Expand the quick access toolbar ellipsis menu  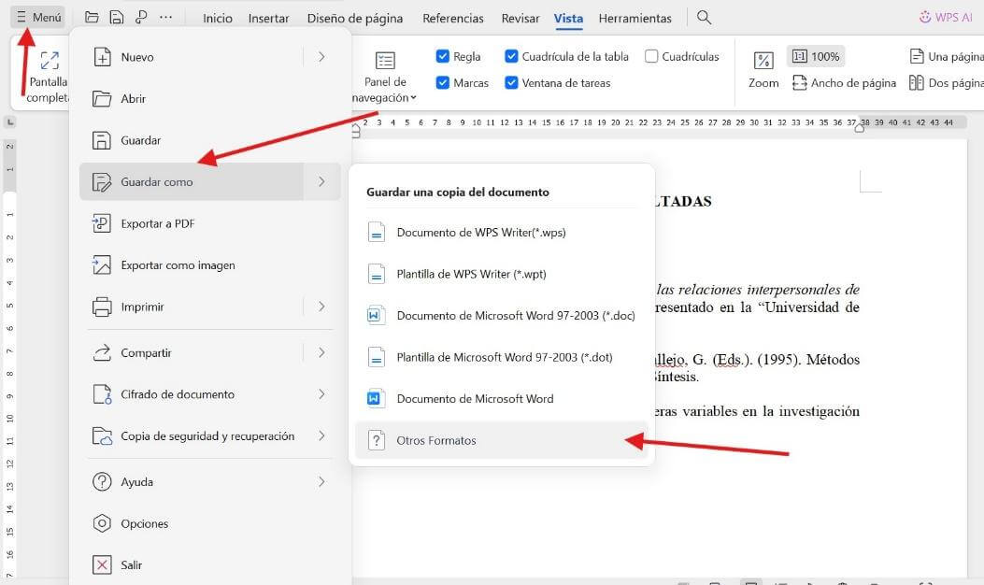[x=166, y=16]
